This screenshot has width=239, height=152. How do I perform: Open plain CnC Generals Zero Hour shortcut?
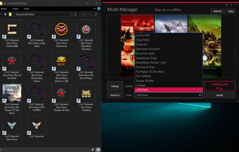[12, 128]
